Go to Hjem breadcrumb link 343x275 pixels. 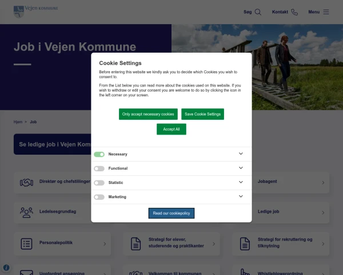[x=18, y=122]
